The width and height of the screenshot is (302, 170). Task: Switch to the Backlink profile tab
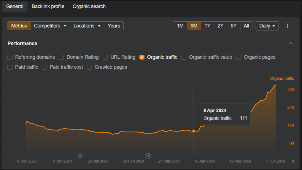pos(48,6)
